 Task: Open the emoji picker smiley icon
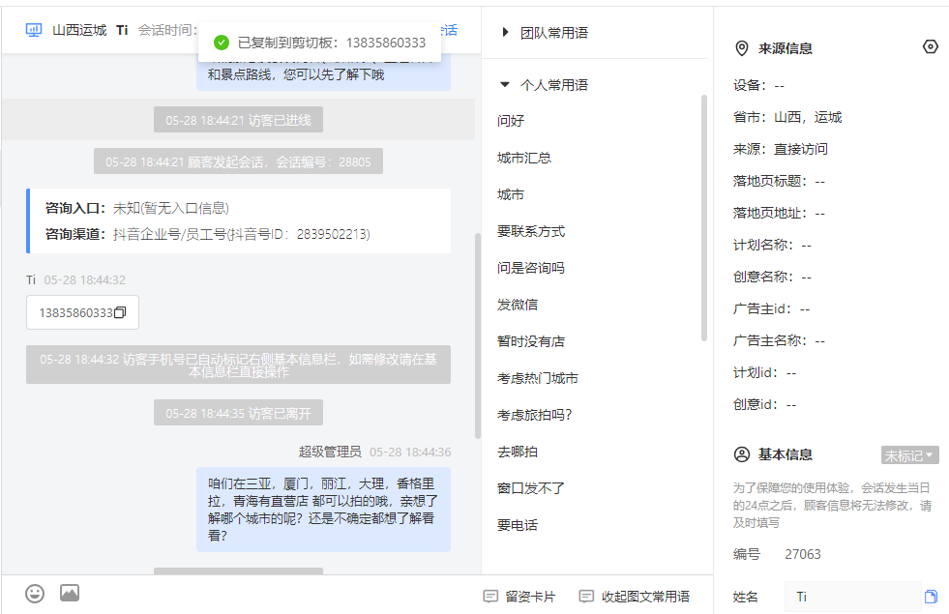tap(35, 594)
